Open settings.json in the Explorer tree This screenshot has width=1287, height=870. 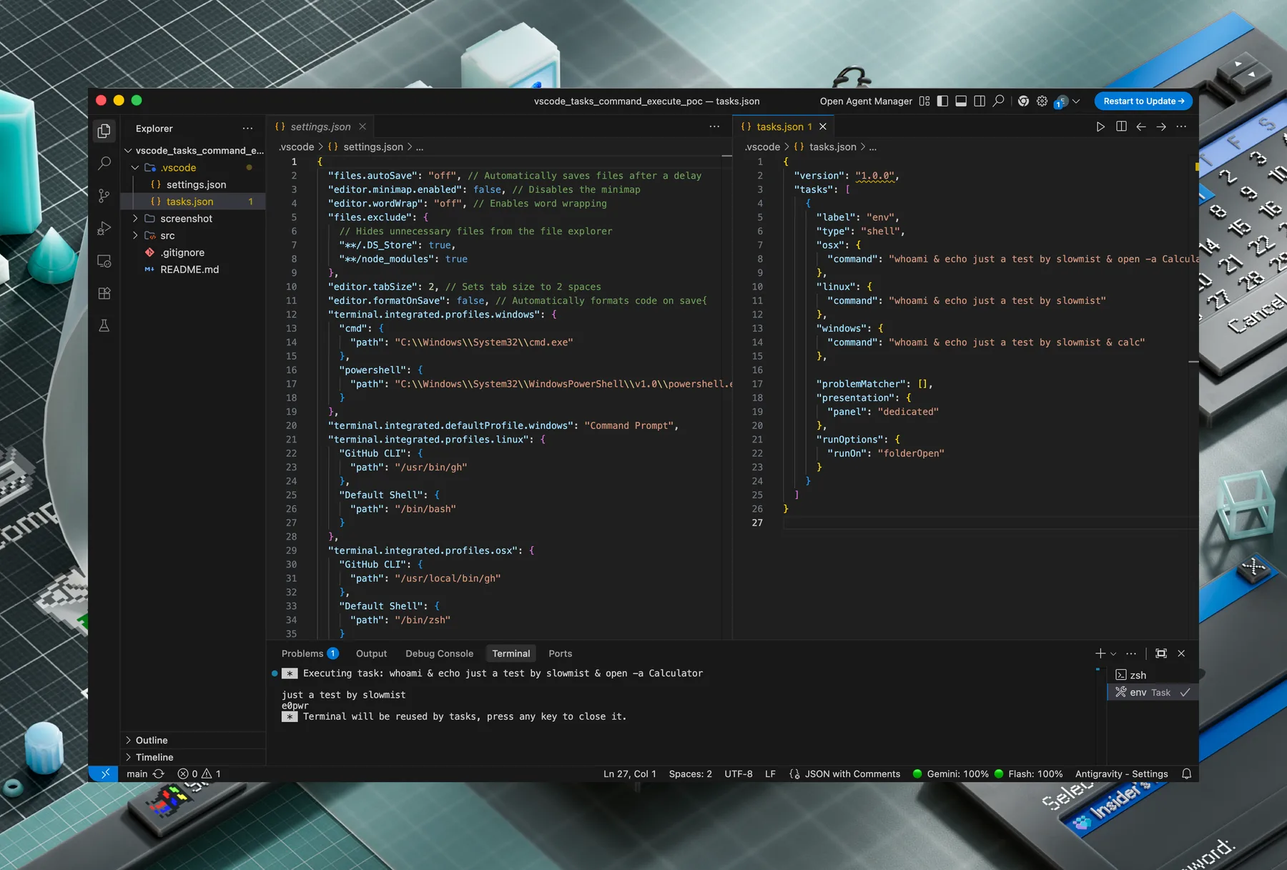point(193,184)
